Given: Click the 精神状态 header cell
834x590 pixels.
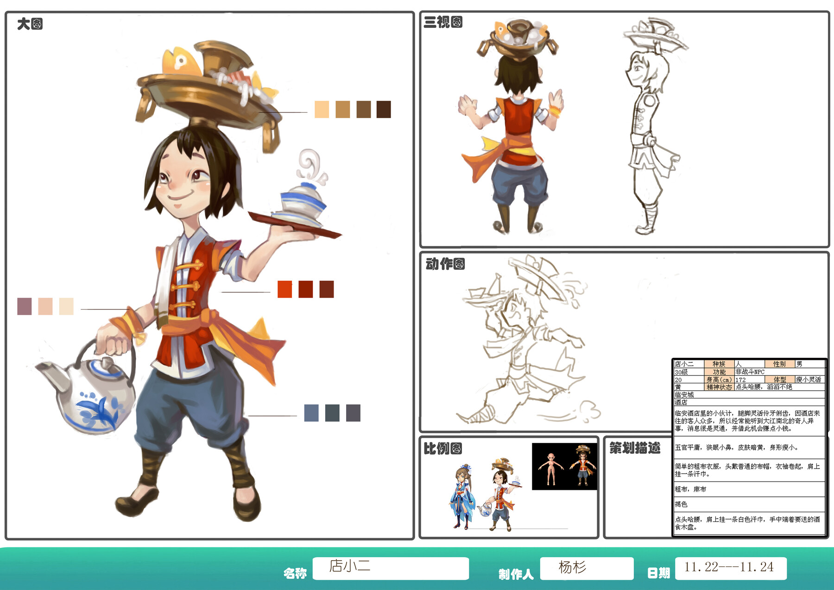Looking at the screenshot, I should click(719, 387).
